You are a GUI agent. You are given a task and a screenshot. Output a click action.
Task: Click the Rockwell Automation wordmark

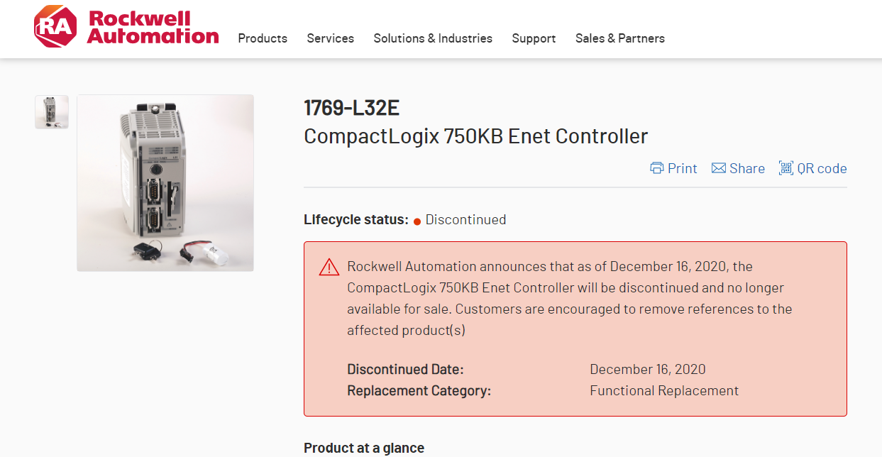[153, 27]
